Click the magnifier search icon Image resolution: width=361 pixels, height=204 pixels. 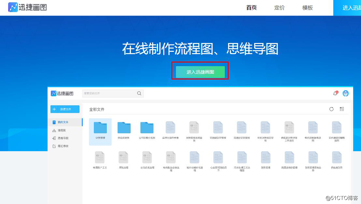139,93
